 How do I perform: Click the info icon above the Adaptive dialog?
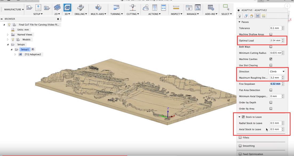(287, 6)
